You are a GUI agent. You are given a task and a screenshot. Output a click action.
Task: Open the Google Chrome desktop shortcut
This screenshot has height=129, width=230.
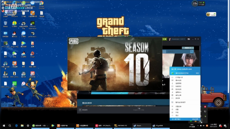coord(41,4)
